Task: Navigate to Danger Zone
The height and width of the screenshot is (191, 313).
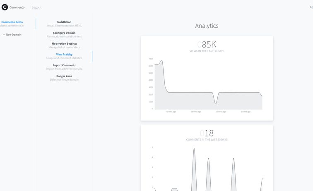Action: [x=64, y=76]
